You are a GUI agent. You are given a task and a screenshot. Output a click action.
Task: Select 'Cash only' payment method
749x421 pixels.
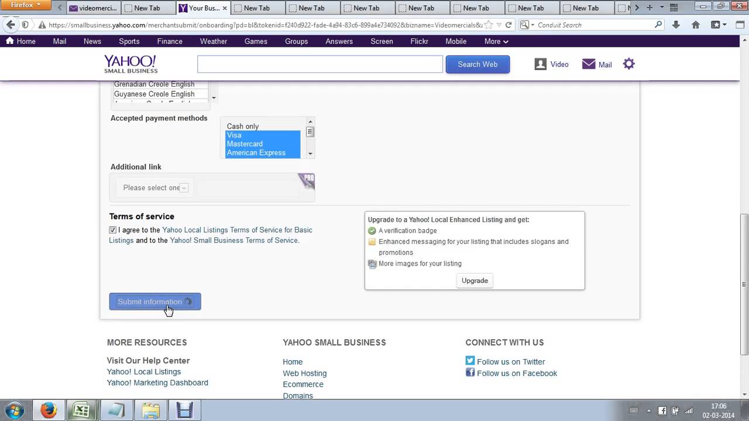pyautogui.click(x=243, y=126)
